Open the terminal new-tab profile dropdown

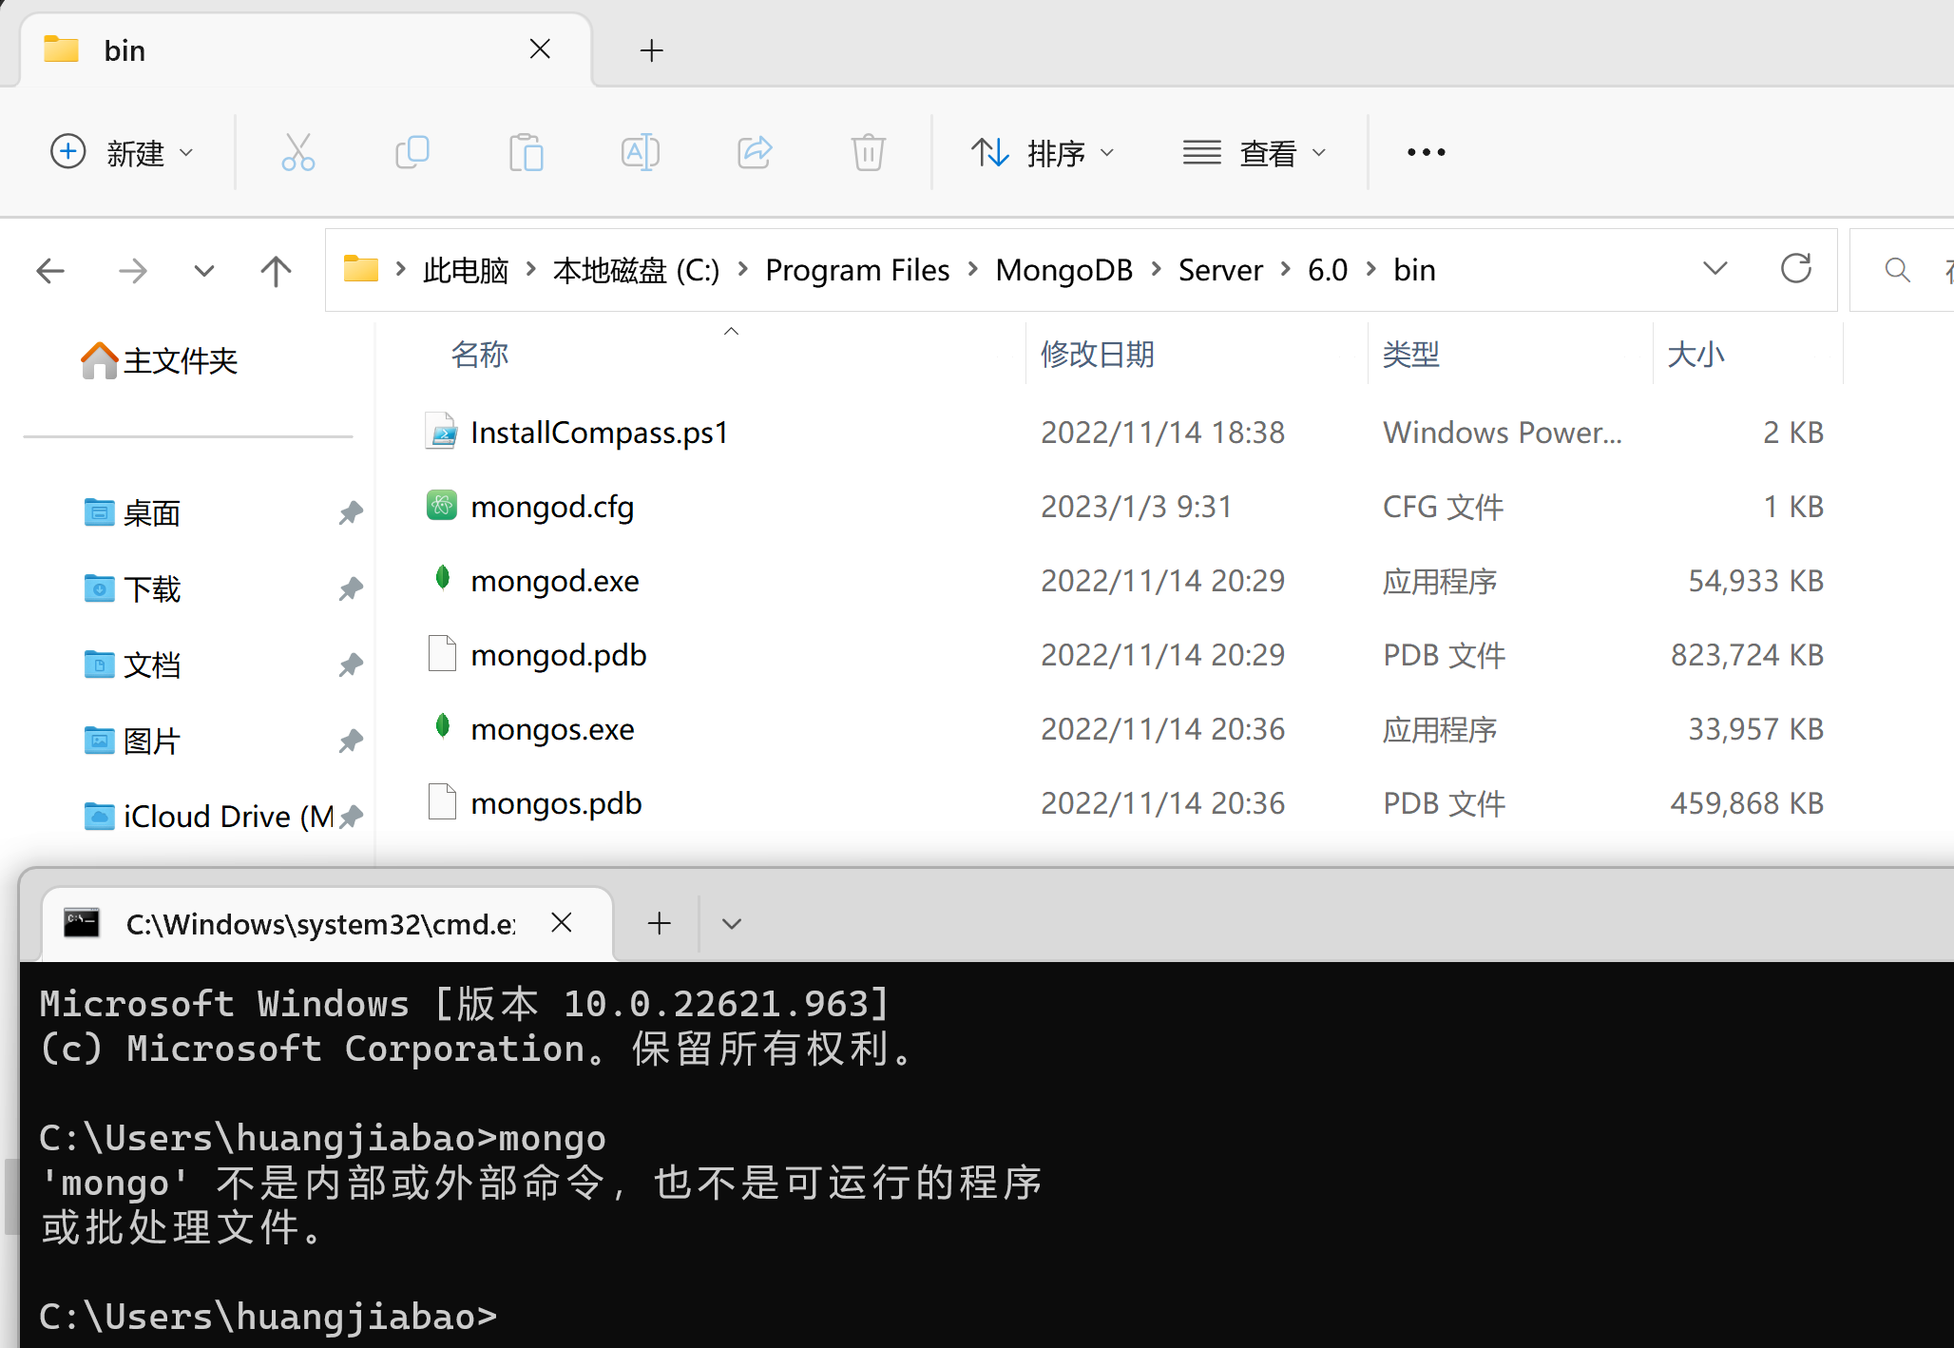732,923
